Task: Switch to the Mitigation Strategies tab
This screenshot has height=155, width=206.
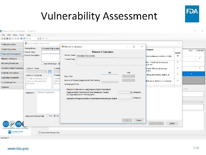Action: click(x=12, y=59)
